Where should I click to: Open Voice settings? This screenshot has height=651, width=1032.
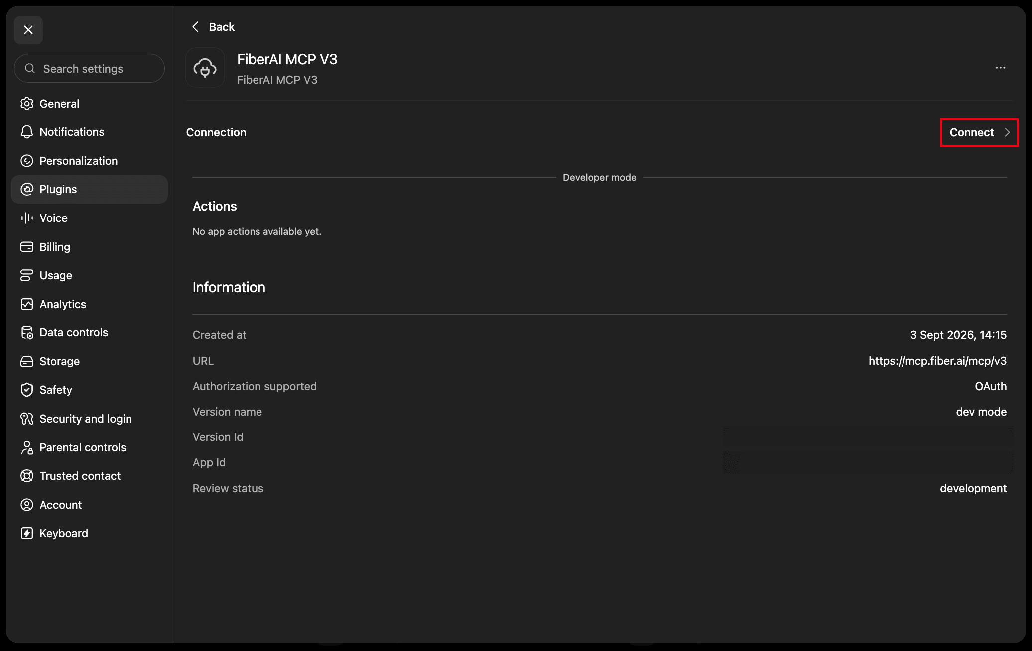[x=90, y=218]
